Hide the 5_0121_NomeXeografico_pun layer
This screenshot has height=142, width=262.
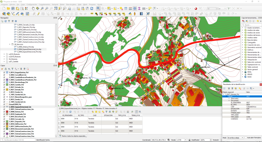[4, 97]
